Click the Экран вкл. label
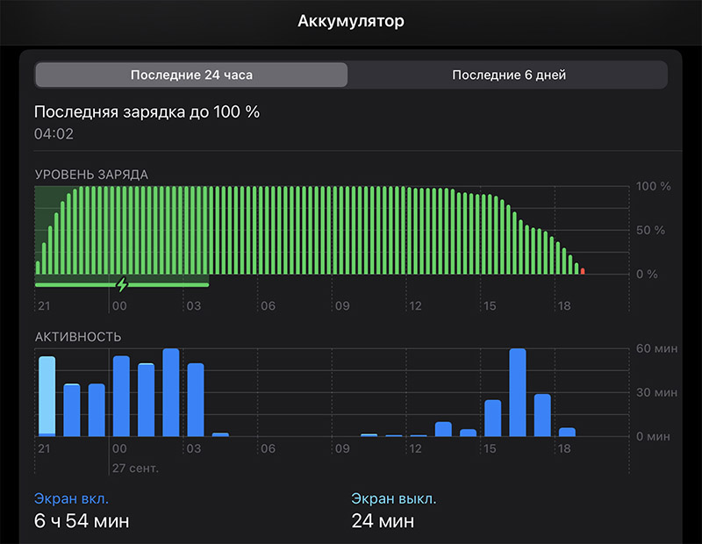702x544 pixels. (71, 498)
